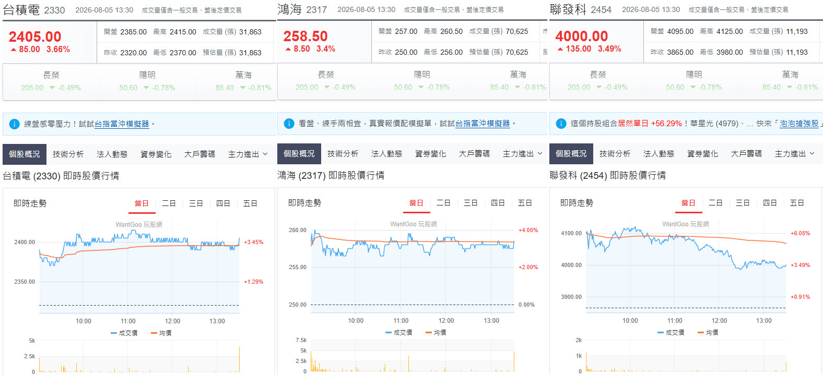Image resolution: width=823 pixels, height=376 pixels.
Task: Select 當日 range on the 台積電 chart
Action: (x=142, y=203)
